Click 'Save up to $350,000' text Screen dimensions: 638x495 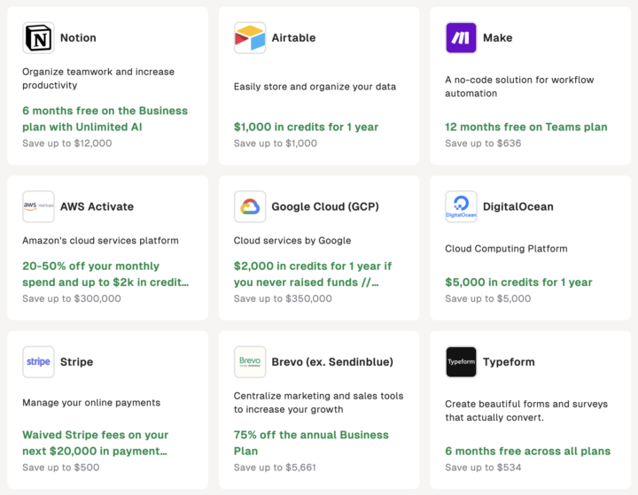tap(283, 298)
